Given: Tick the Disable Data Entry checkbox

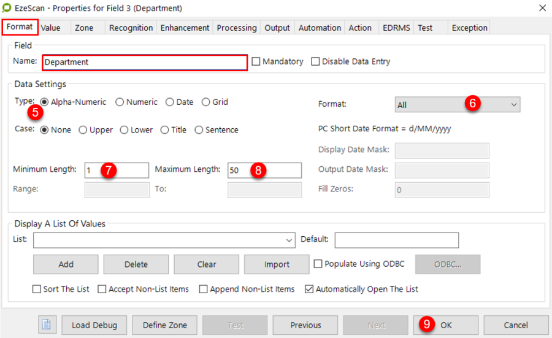Looking at the screenshot, I should (316, 62).
